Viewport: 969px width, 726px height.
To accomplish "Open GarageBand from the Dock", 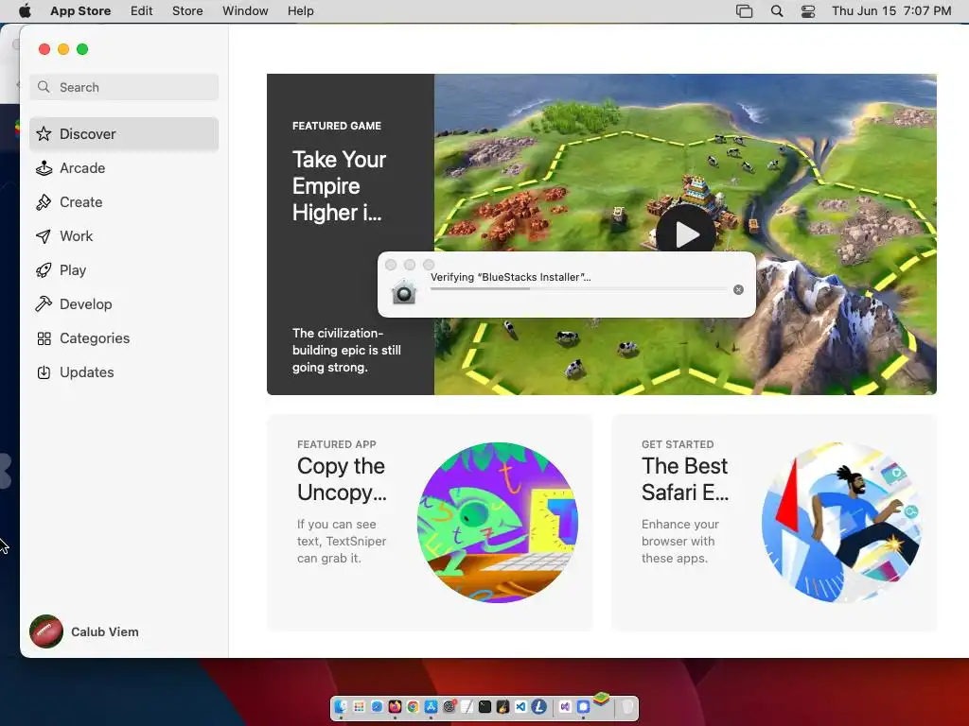I will [503, 706].
